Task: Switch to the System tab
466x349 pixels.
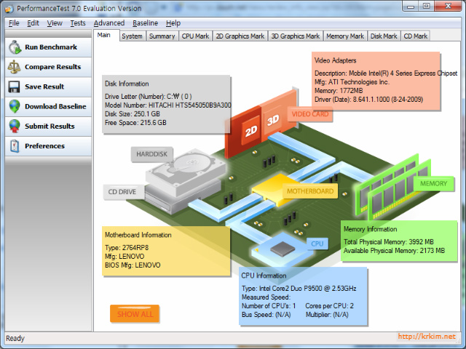Action: [133, 36]
